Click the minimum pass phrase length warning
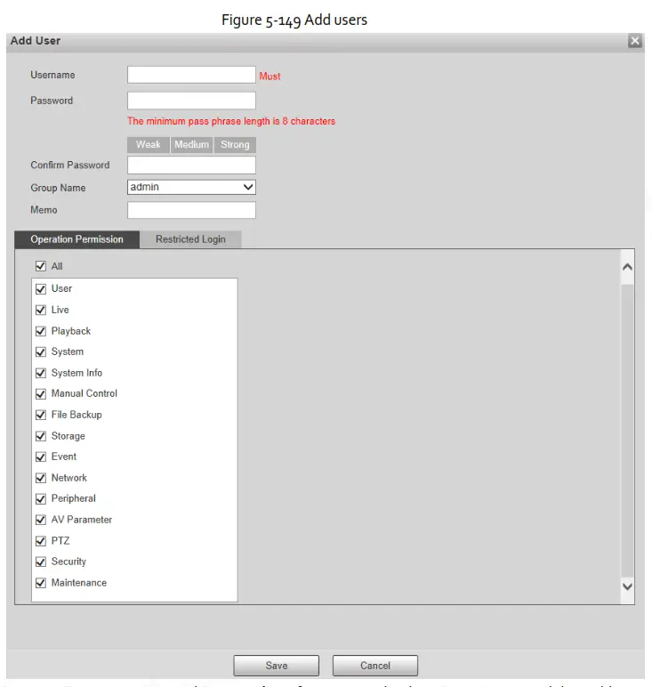652x687 pixels. (231, 121)
